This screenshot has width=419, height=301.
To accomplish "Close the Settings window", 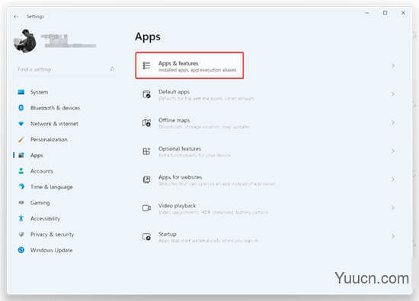I will click(x=403, y=13).
